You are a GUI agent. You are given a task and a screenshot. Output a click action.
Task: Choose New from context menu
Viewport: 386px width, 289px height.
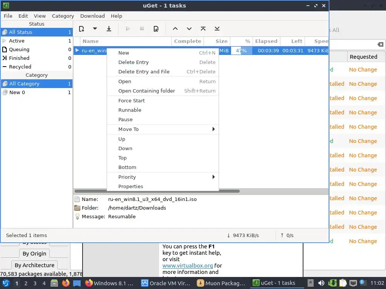163,53
